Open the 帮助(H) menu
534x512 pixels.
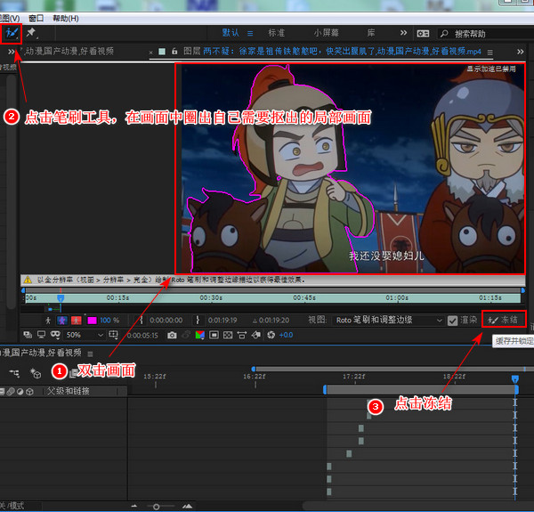click(66, 18)
